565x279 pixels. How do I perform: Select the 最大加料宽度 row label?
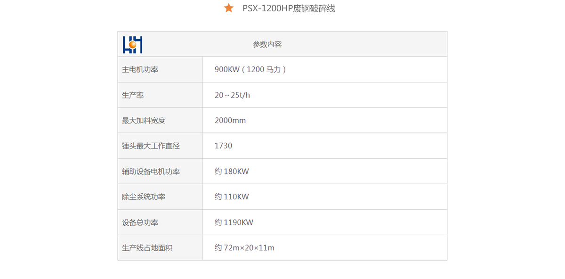click(144, 121)
